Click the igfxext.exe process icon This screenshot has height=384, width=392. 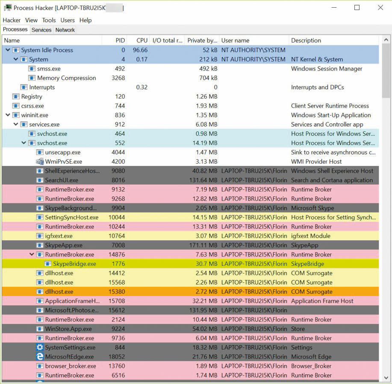(40, 236)
